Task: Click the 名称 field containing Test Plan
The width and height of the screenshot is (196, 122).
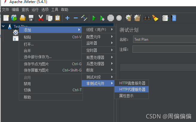Action: click(164, 39)
